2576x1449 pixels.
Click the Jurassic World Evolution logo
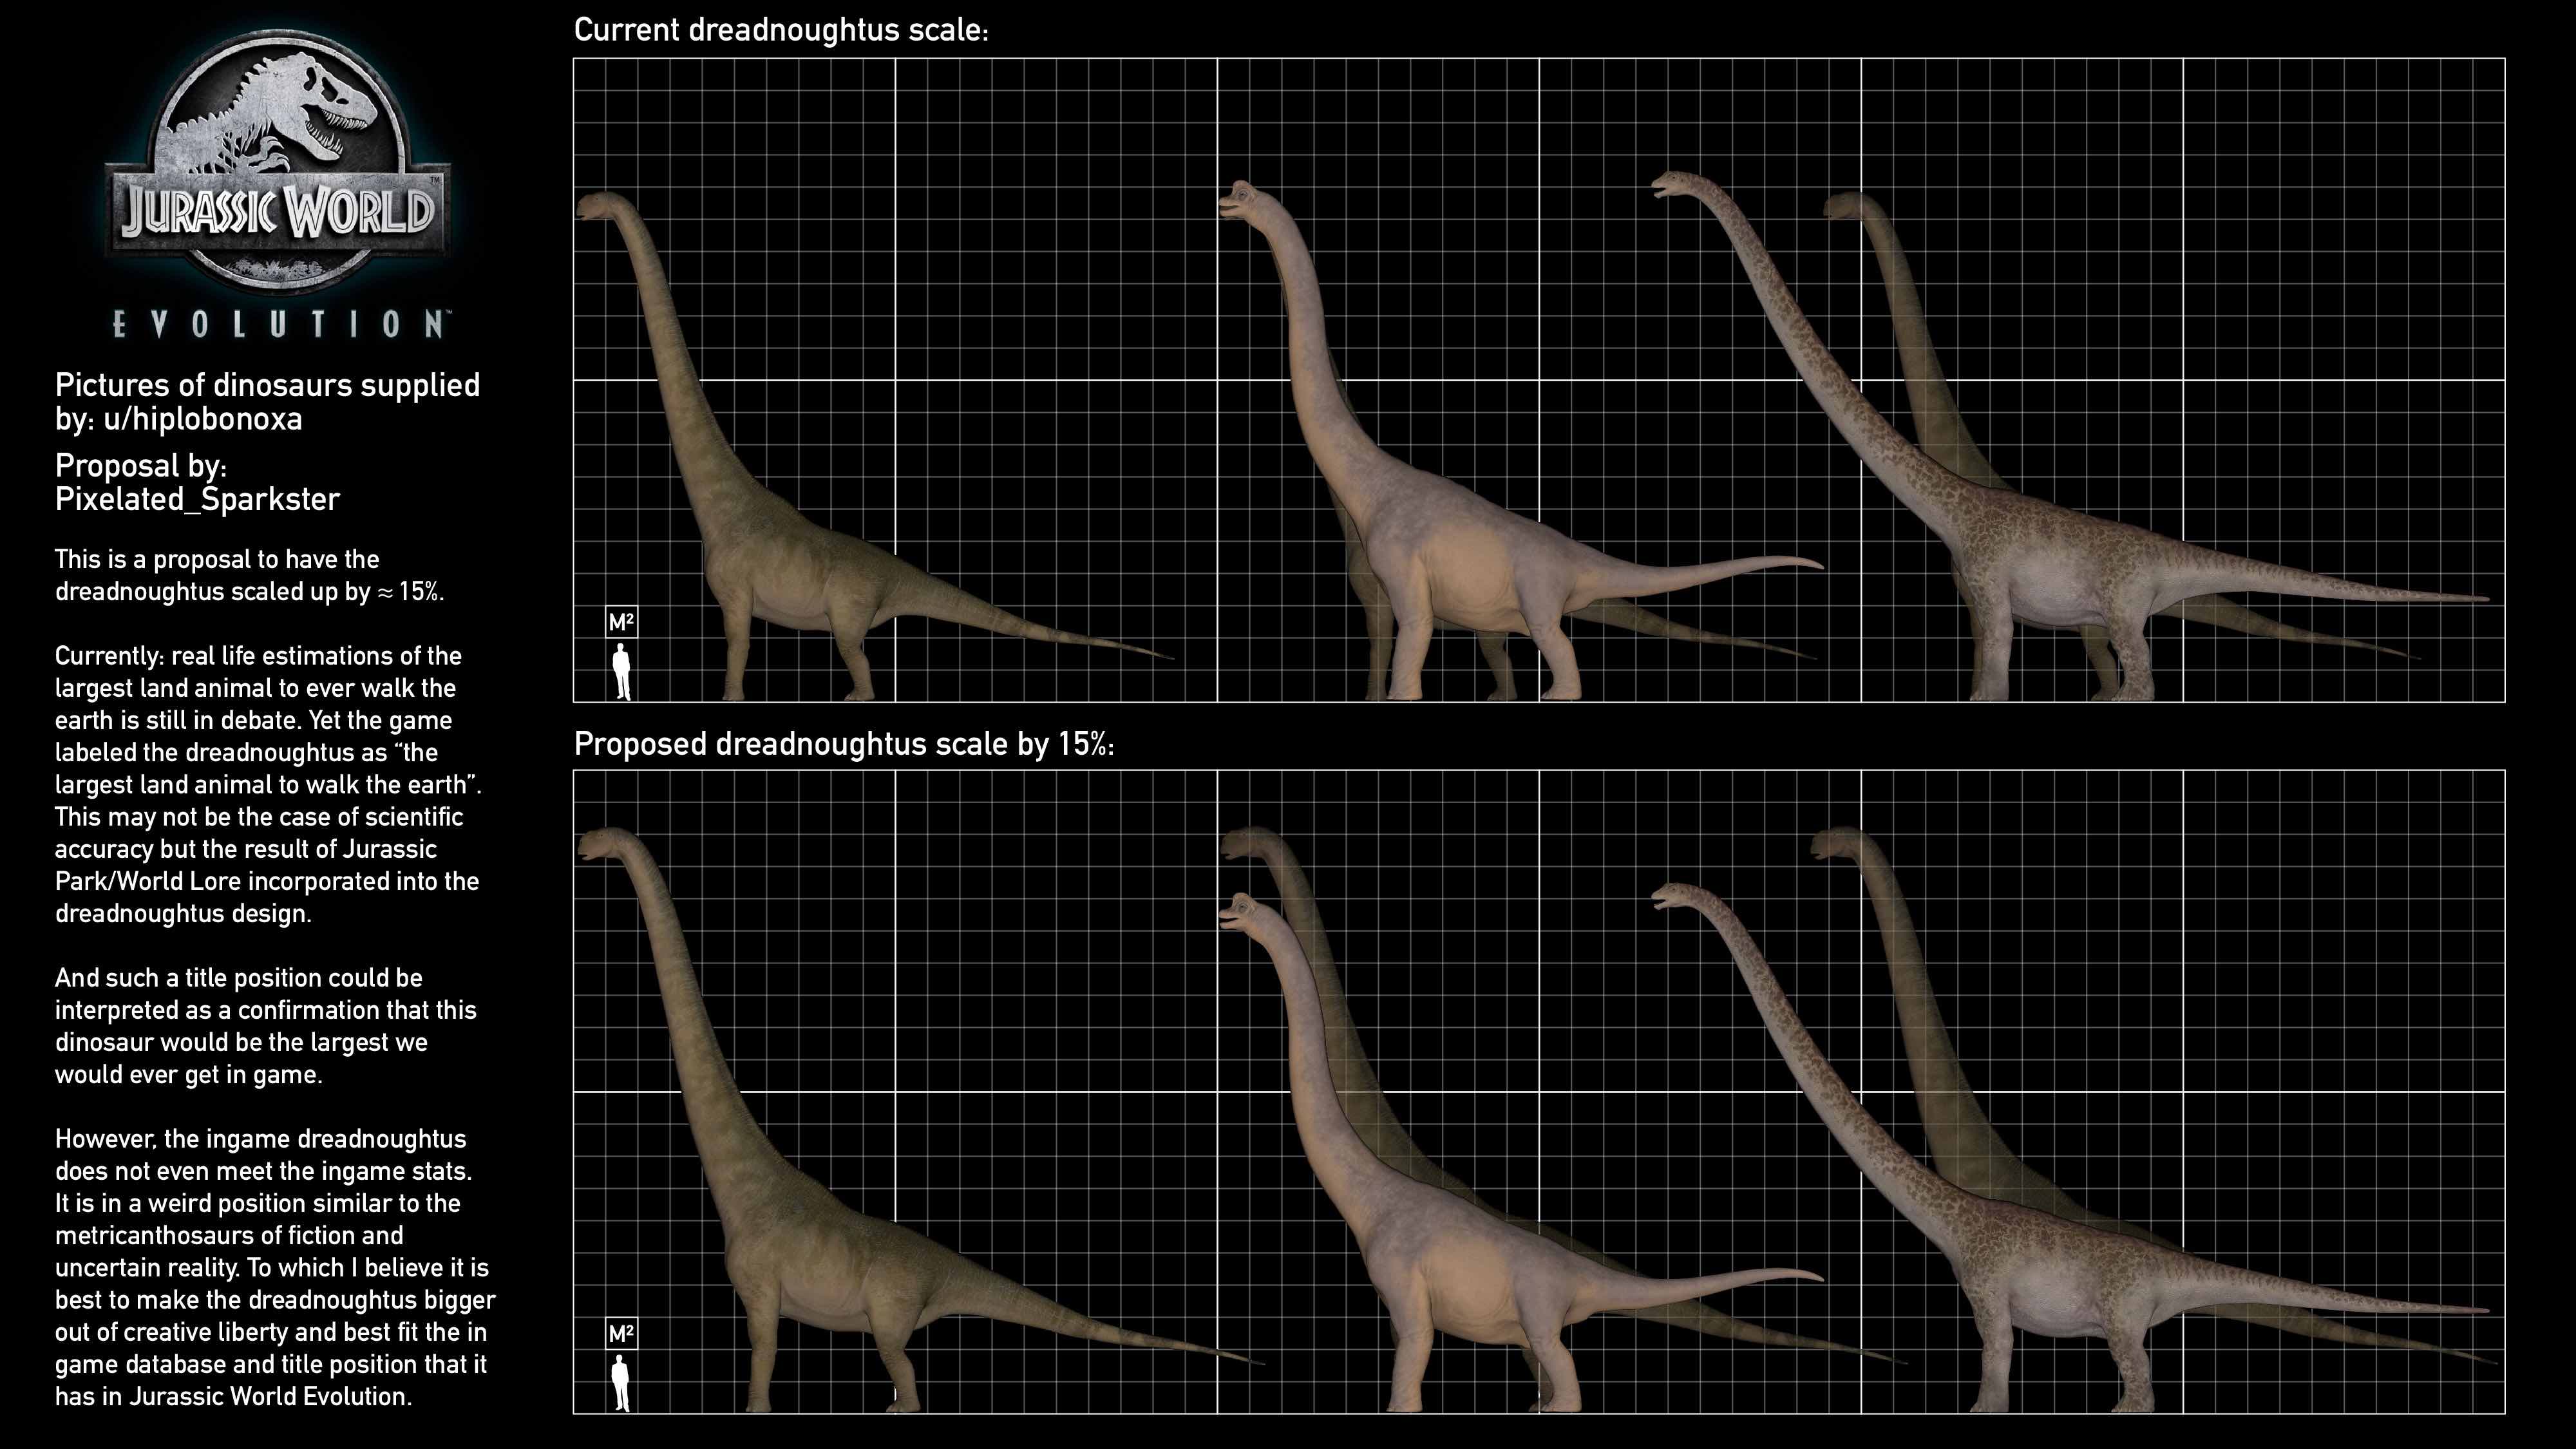[x=278, y=183]
